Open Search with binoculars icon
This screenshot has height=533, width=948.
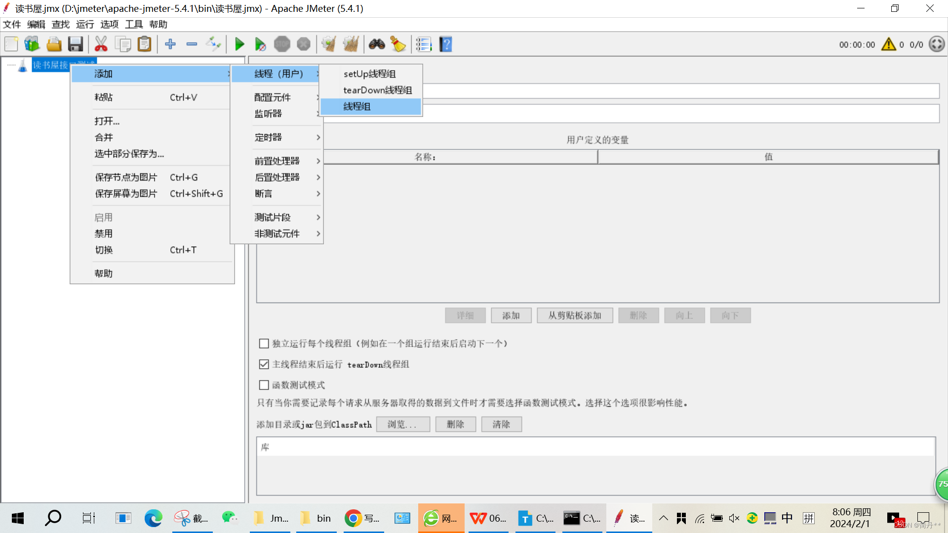[377, 44]
